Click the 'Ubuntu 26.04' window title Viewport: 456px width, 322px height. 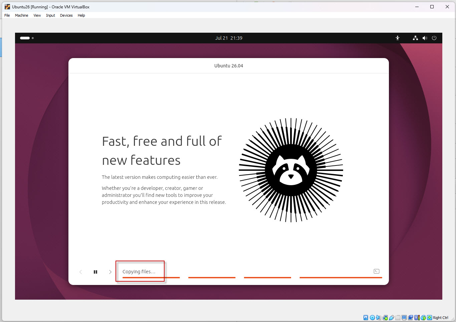coord(229,66)
